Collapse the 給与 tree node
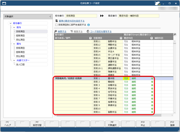The width and height of the screenshot is (180, 132). pos(14,28)
